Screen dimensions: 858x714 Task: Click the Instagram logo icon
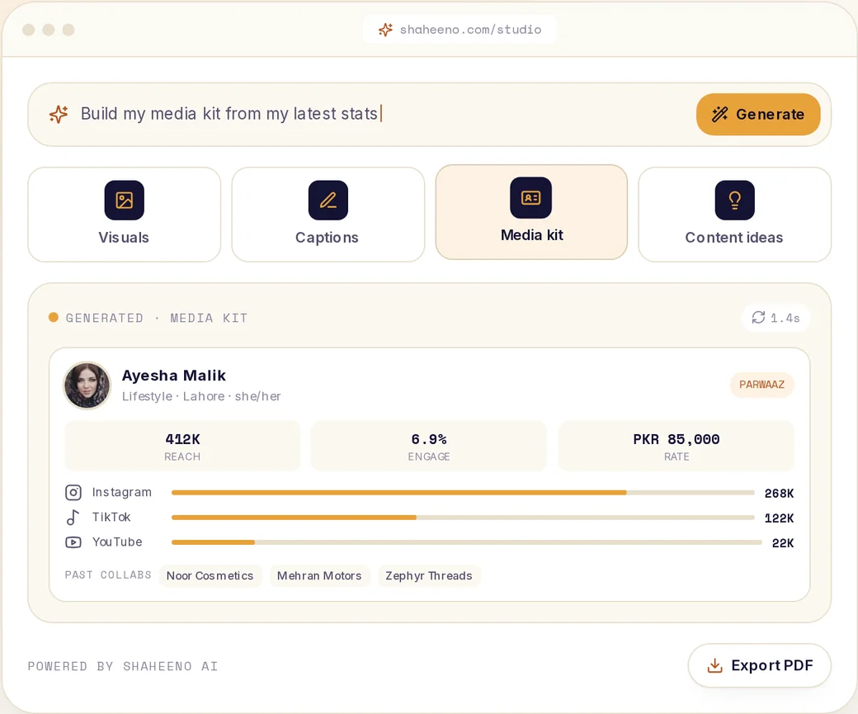(x=73, y=492)
